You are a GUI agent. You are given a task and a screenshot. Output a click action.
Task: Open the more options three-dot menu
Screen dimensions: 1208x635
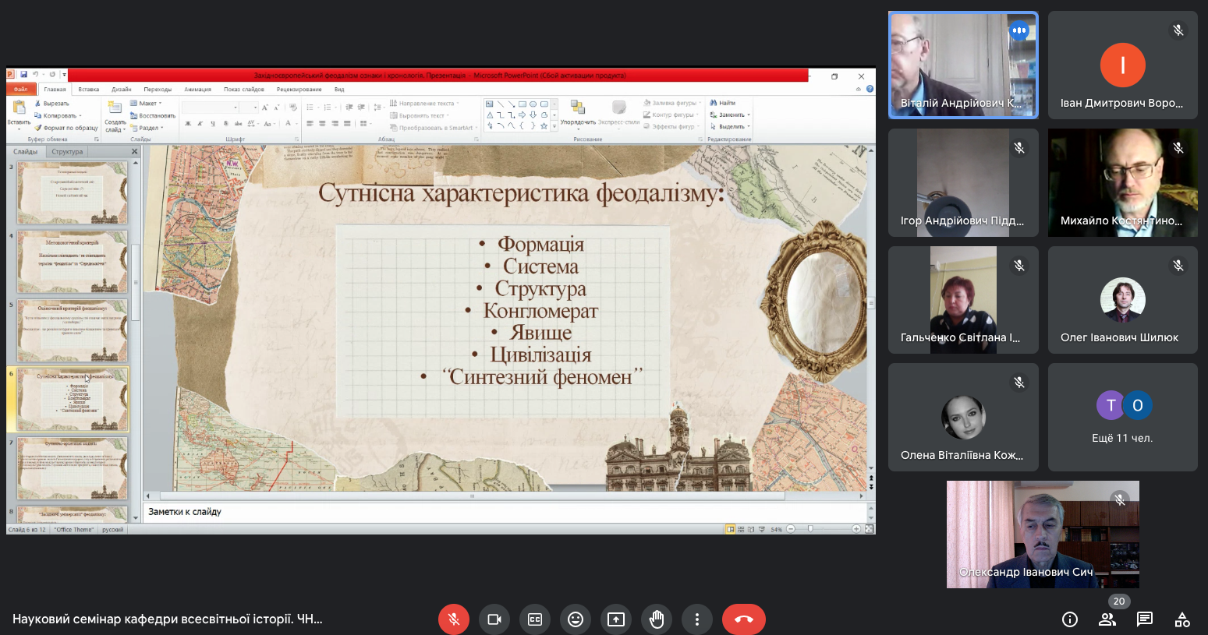coord(697,619)
